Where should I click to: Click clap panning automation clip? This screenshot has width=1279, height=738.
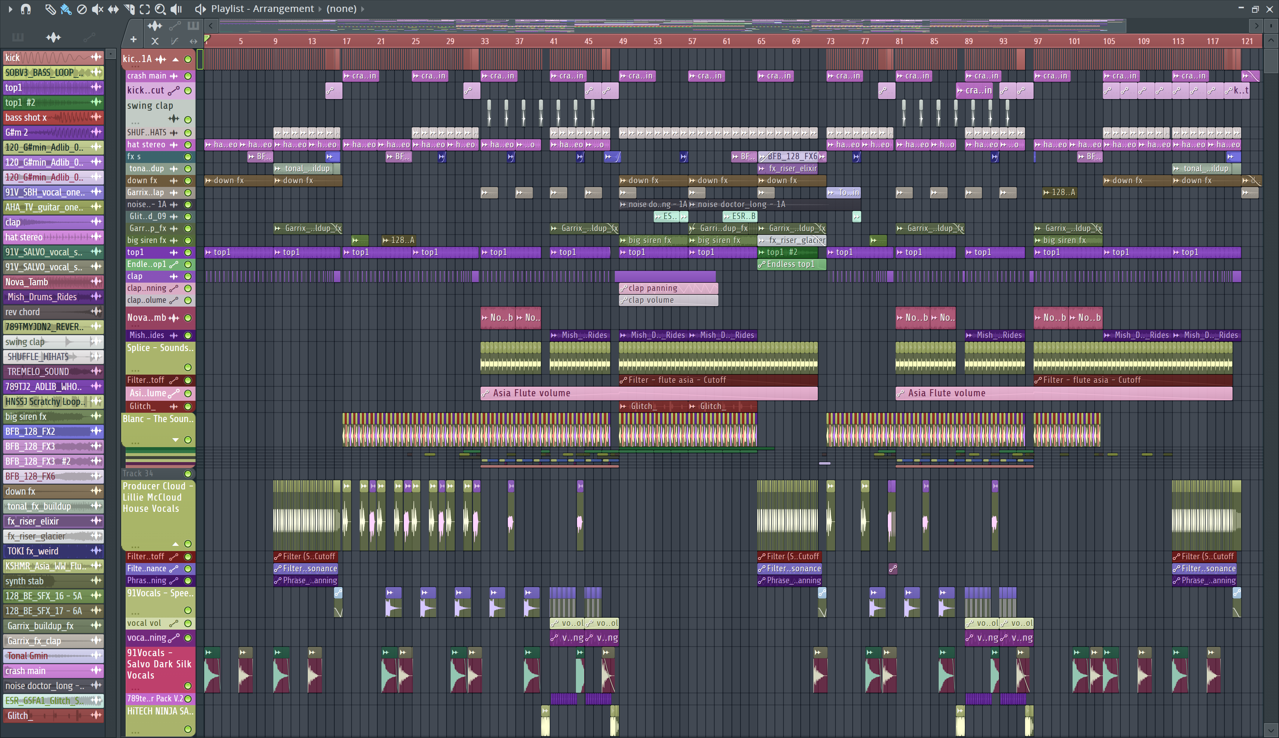click(x=668, y=288)
